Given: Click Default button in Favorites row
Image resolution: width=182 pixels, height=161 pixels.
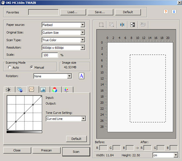Looking at the screenshot, I should [x=128, y=12].
